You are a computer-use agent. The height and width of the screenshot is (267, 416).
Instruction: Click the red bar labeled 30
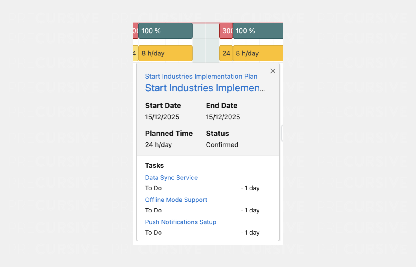tap(226, 31)
